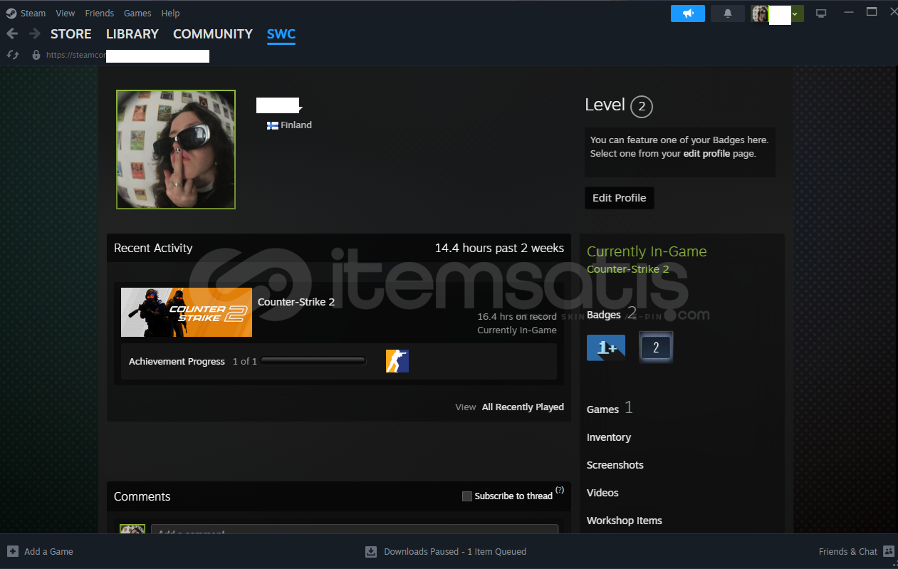Open the profile avatar picture
The height and width of the screenshot is (569, 898).
click(x=176, y=150)
